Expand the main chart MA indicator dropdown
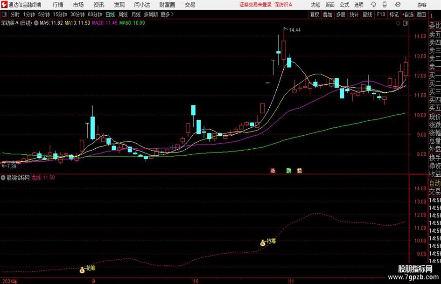This screenshot has height=284, width=441. pyautogui.click(x=36, y=23)
